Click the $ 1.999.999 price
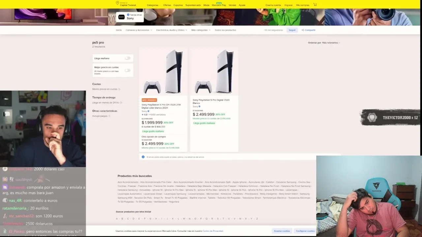 [152, 122]
